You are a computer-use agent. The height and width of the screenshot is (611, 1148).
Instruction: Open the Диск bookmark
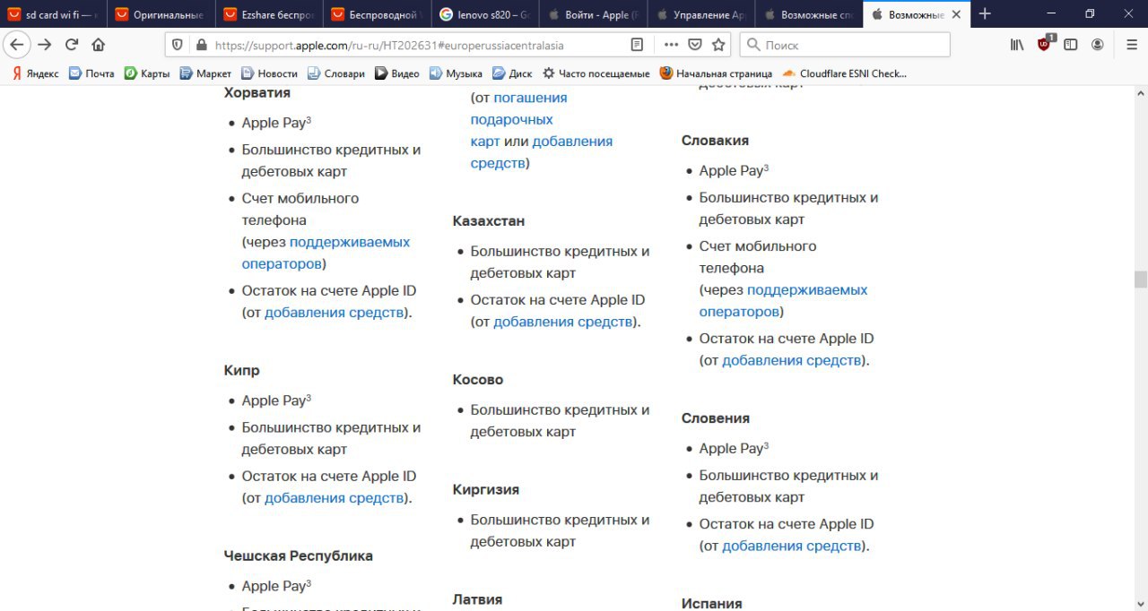pyautogui.click(x=512, y=73)
